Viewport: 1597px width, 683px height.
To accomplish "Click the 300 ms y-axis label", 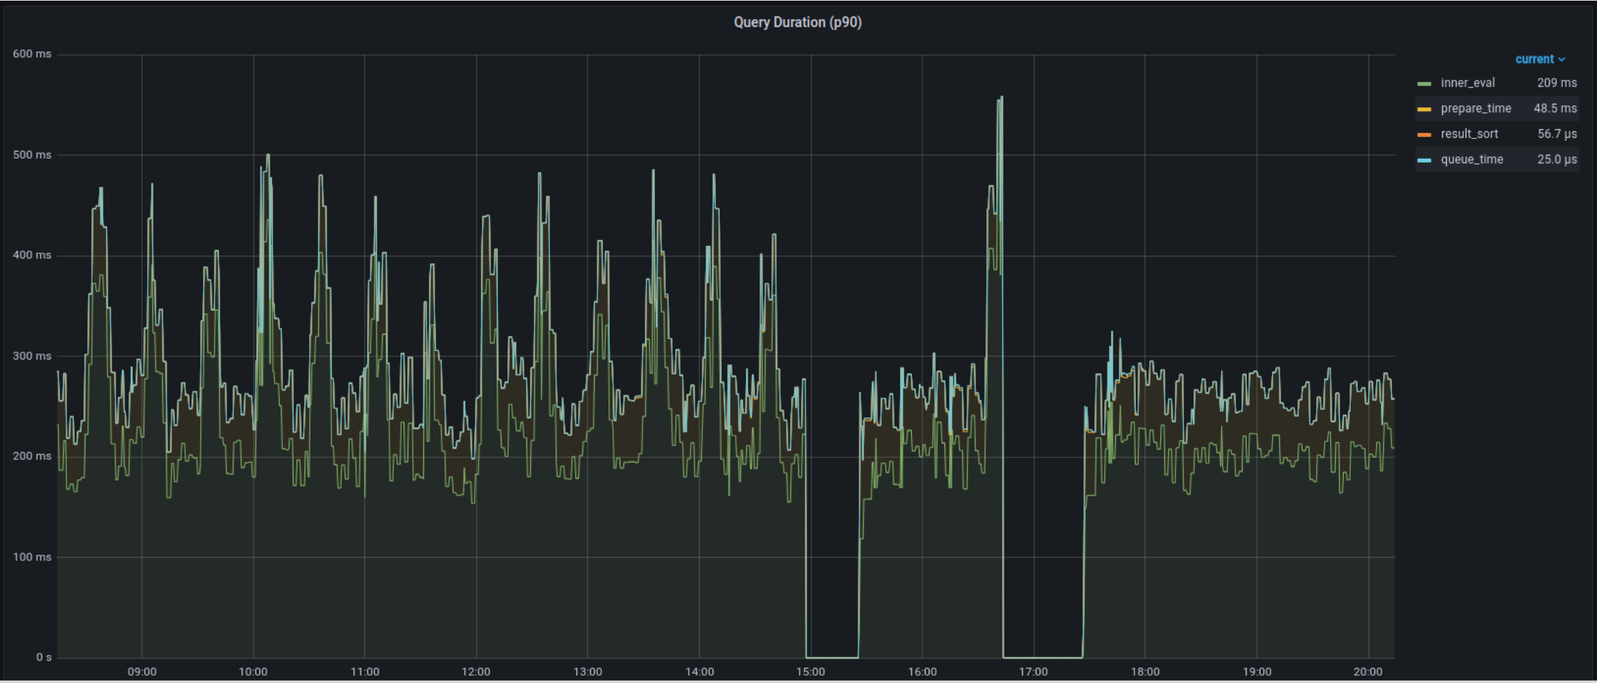I will click(32, 356).
